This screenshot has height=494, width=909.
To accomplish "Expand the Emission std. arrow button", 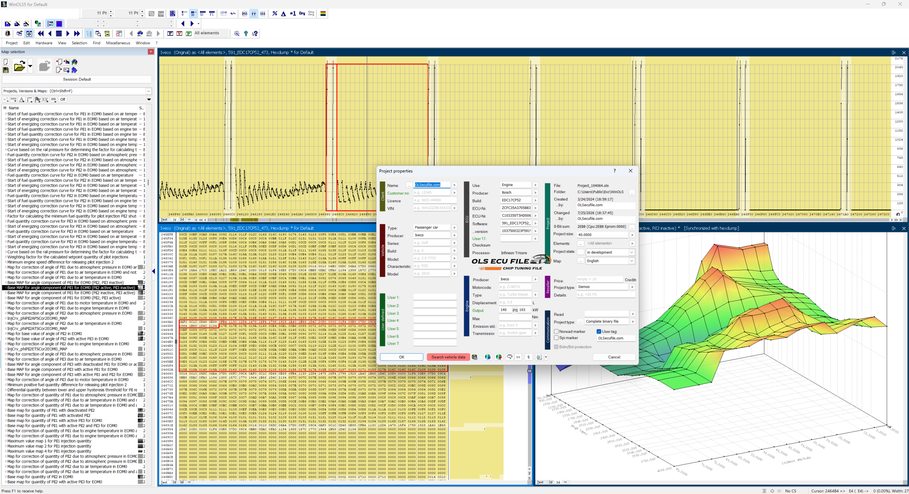I will (535, 325).
